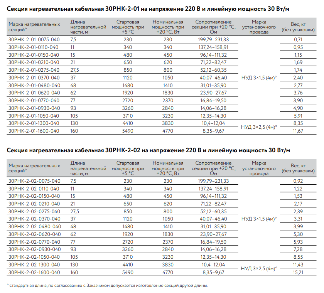This screenshot has width=324, height=293.
Task: Select the weight cell 3,31
Action: 298,219
